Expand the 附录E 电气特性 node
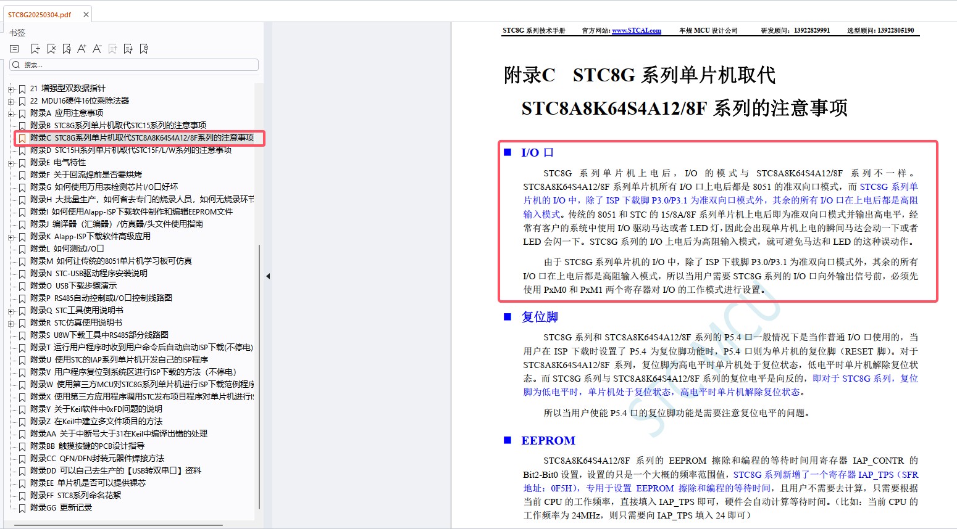 10,163
